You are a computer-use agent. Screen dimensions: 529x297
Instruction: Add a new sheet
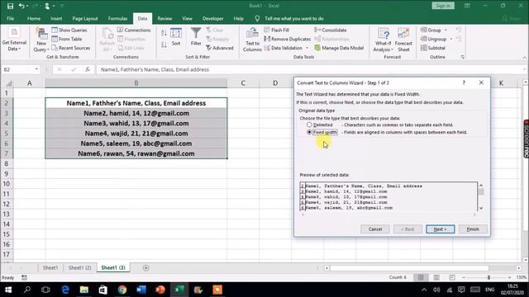[x=145, y=267]
